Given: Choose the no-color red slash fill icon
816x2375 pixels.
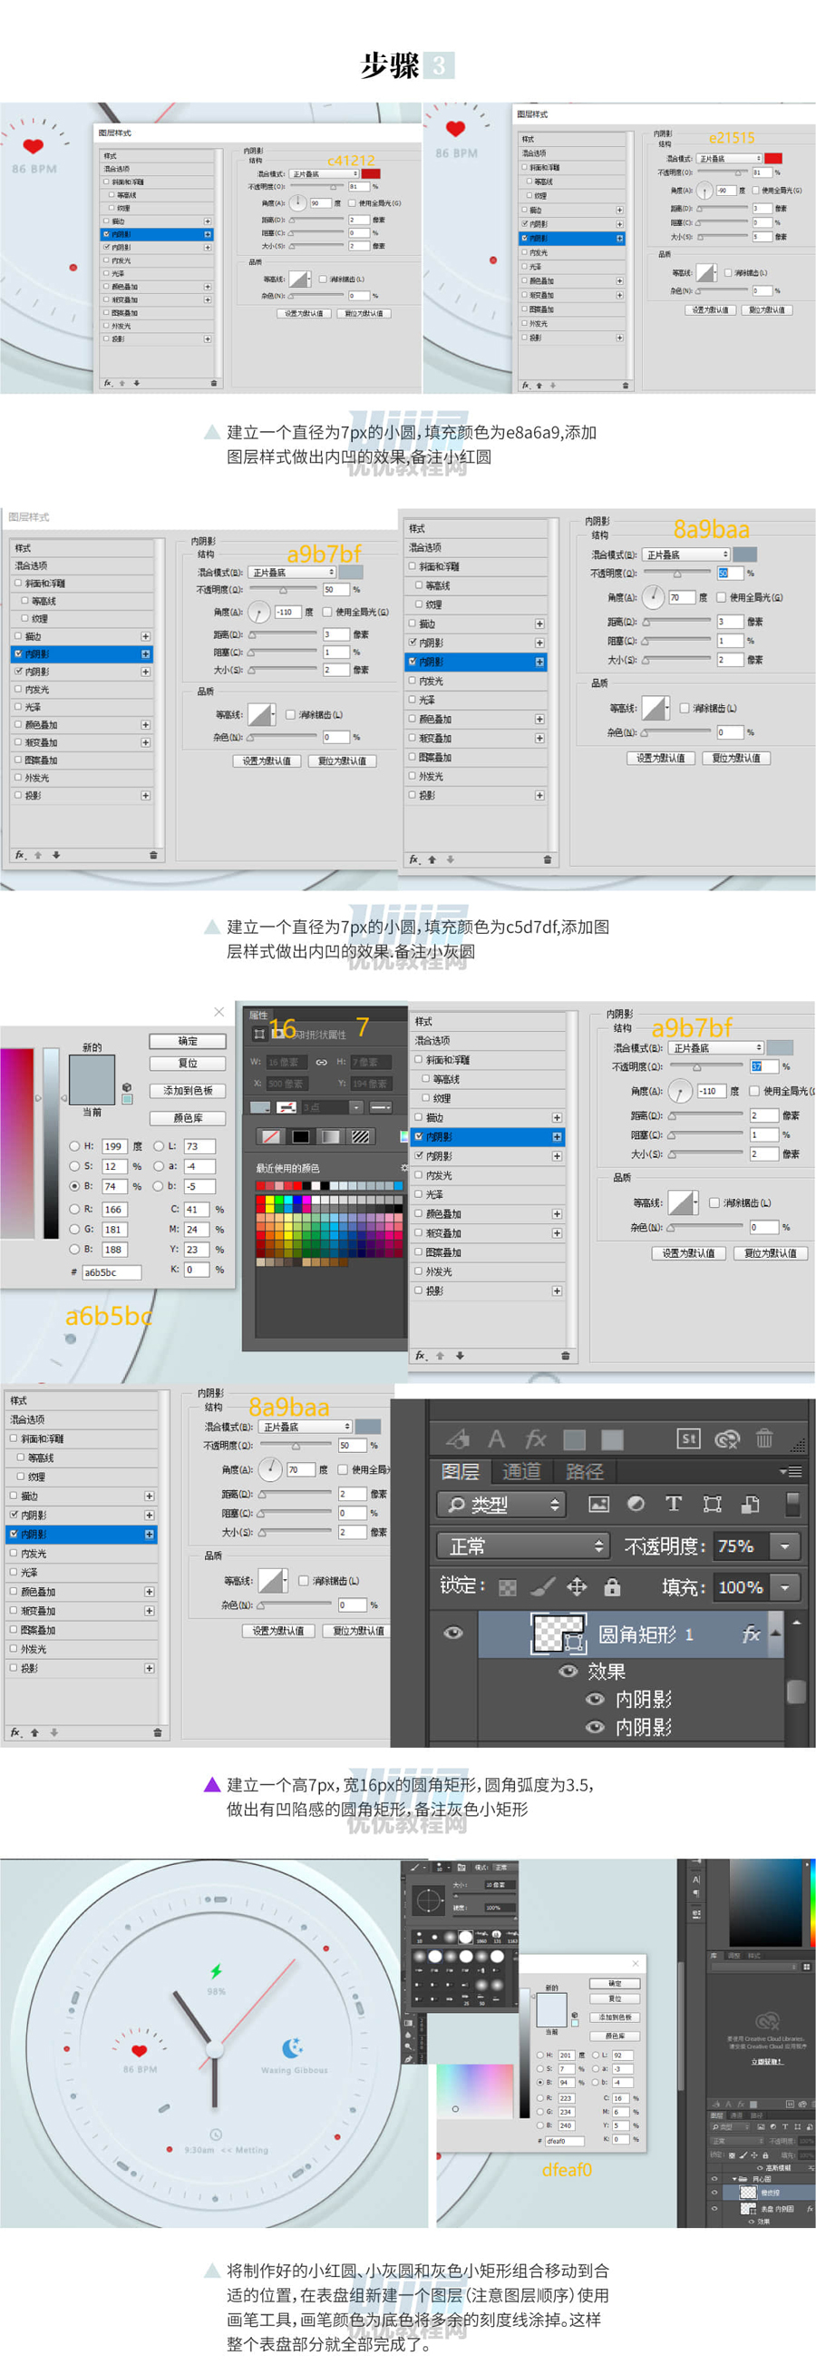Looking at the screenshot, I should [x=271, y=1136].
